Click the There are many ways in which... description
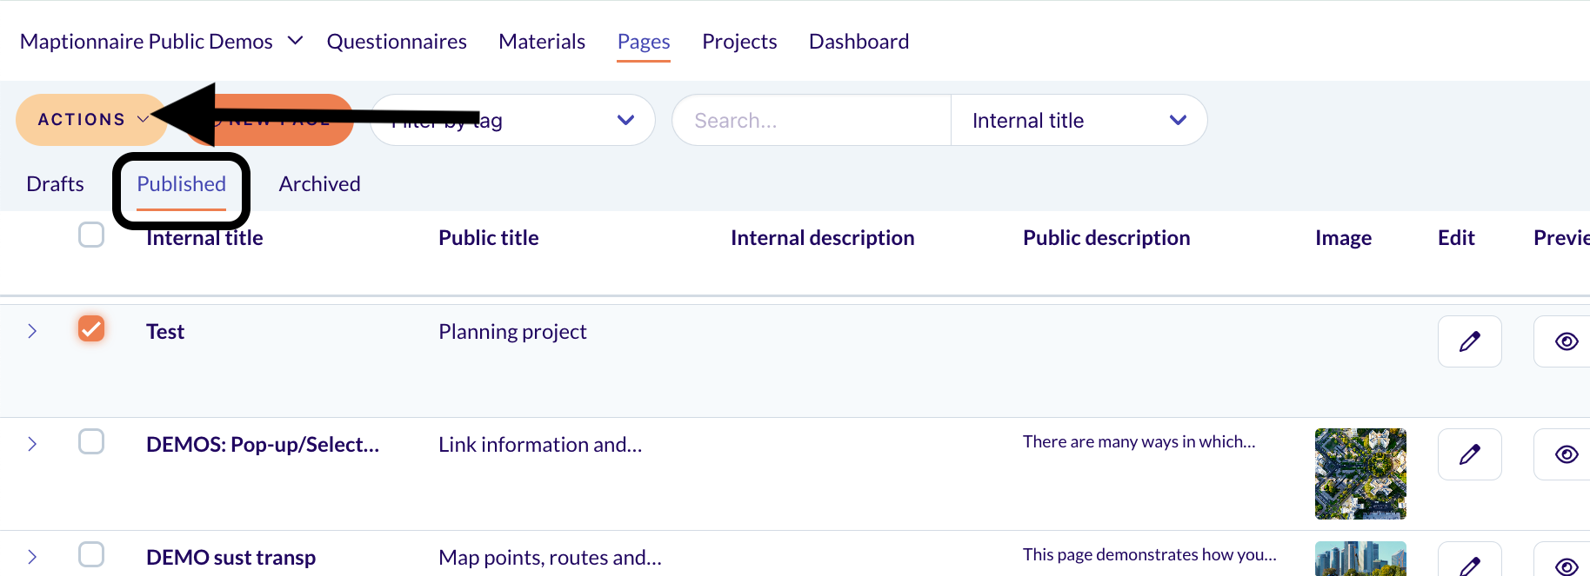This screenshot has height=576, width=1590. pyautogui.click(x=1139, y=441)
